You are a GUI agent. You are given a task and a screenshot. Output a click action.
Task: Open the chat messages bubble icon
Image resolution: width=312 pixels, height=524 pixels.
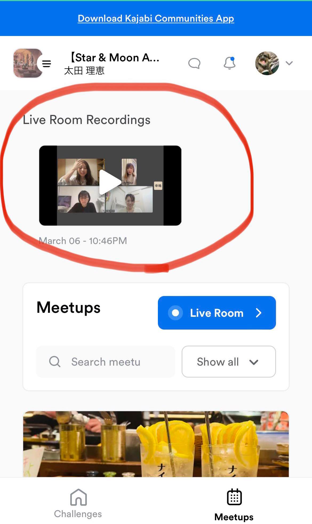(x=194, y=63)
